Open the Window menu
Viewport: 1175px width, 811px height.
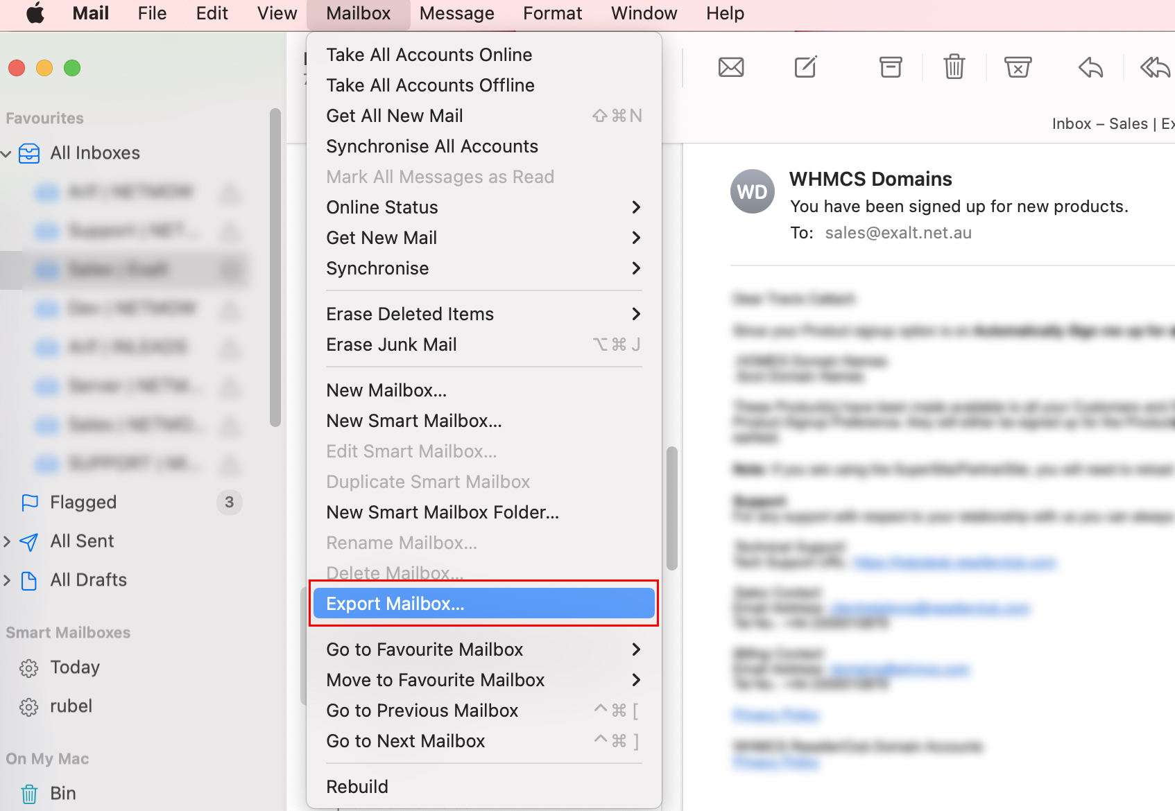click(x=644, y=13)
